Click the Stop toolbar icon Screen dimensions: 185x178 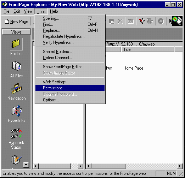(161, 21)
